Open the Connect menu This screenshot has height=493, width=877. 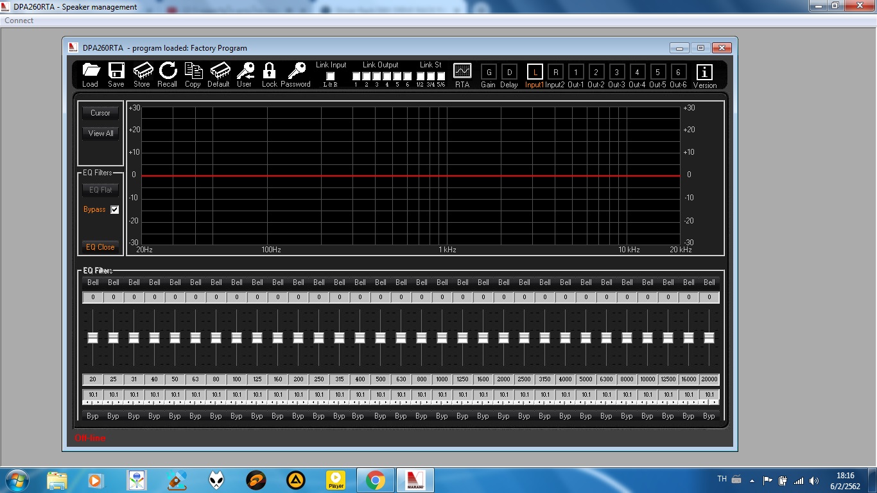pyautogui.click(x=19, y=21)
